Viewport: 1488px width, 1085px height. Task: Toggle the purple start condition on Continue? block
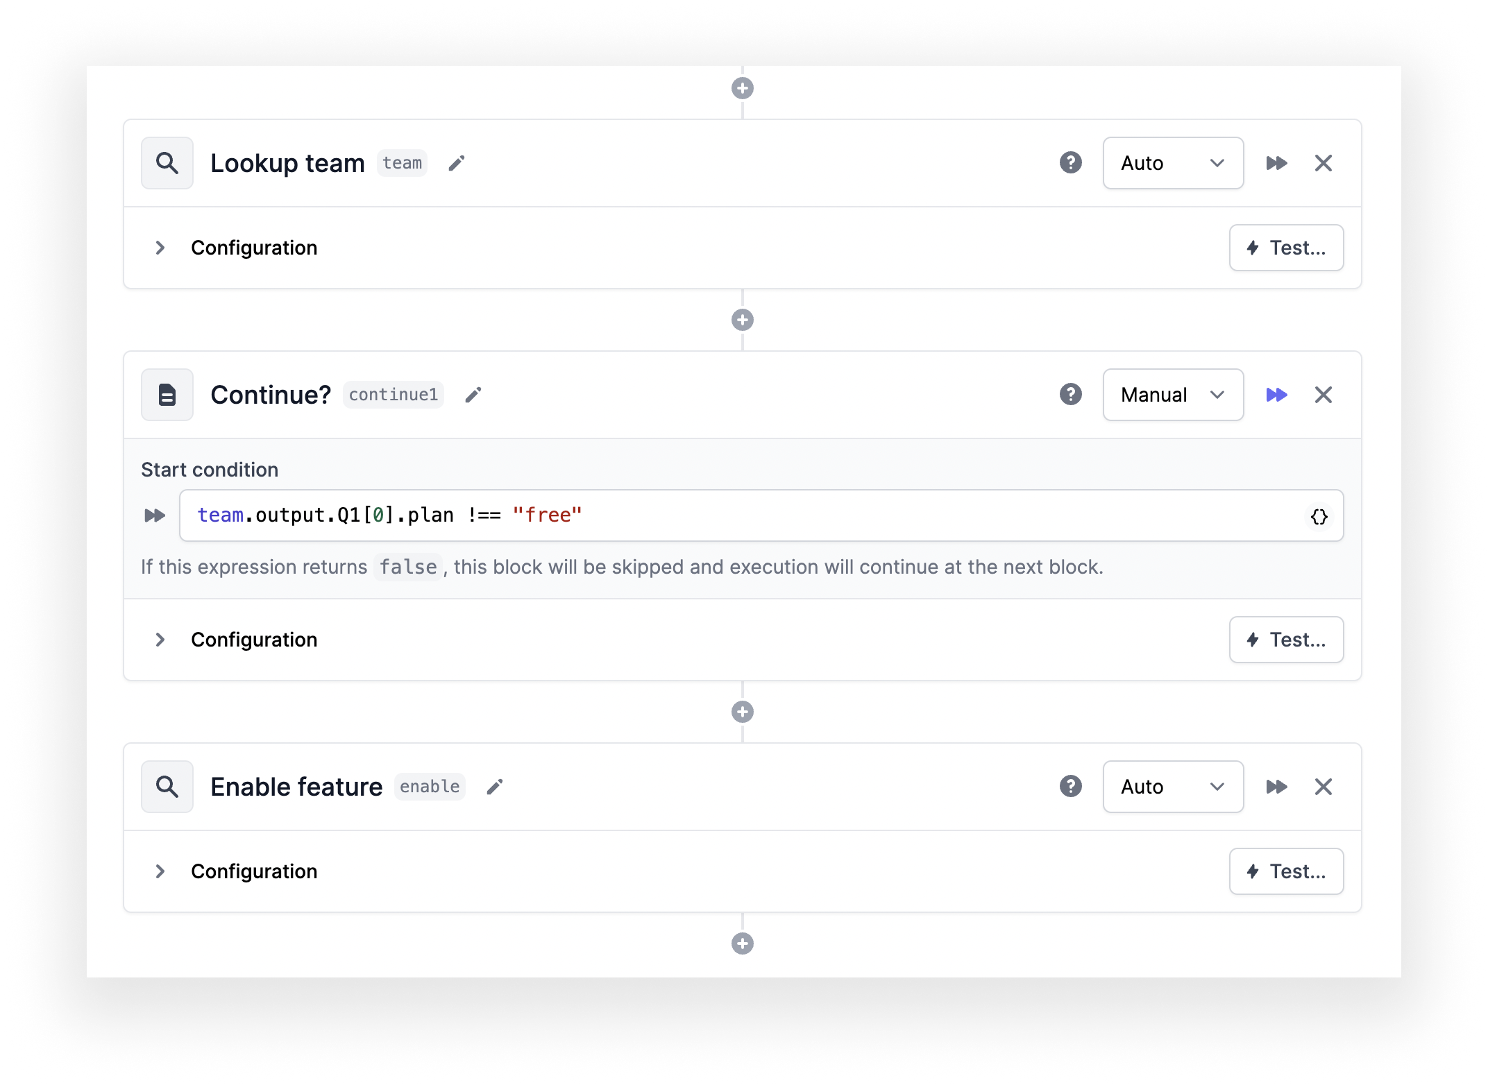pyautogui.click(x=1276, y=395)
